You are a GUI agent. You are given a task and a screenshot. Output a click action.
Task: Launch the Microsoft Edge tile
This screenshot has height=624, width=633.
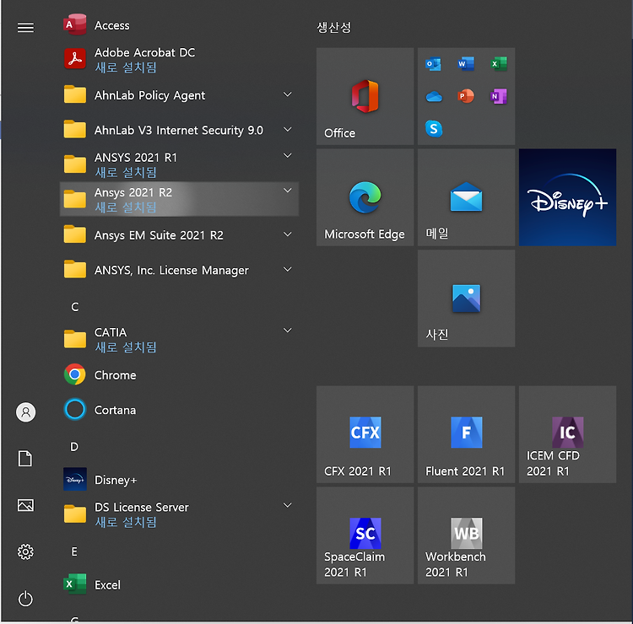pos(365,197)
